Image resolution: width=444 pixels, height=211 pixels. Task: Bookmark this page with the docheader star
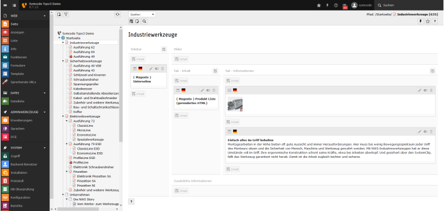pos(427,21)
